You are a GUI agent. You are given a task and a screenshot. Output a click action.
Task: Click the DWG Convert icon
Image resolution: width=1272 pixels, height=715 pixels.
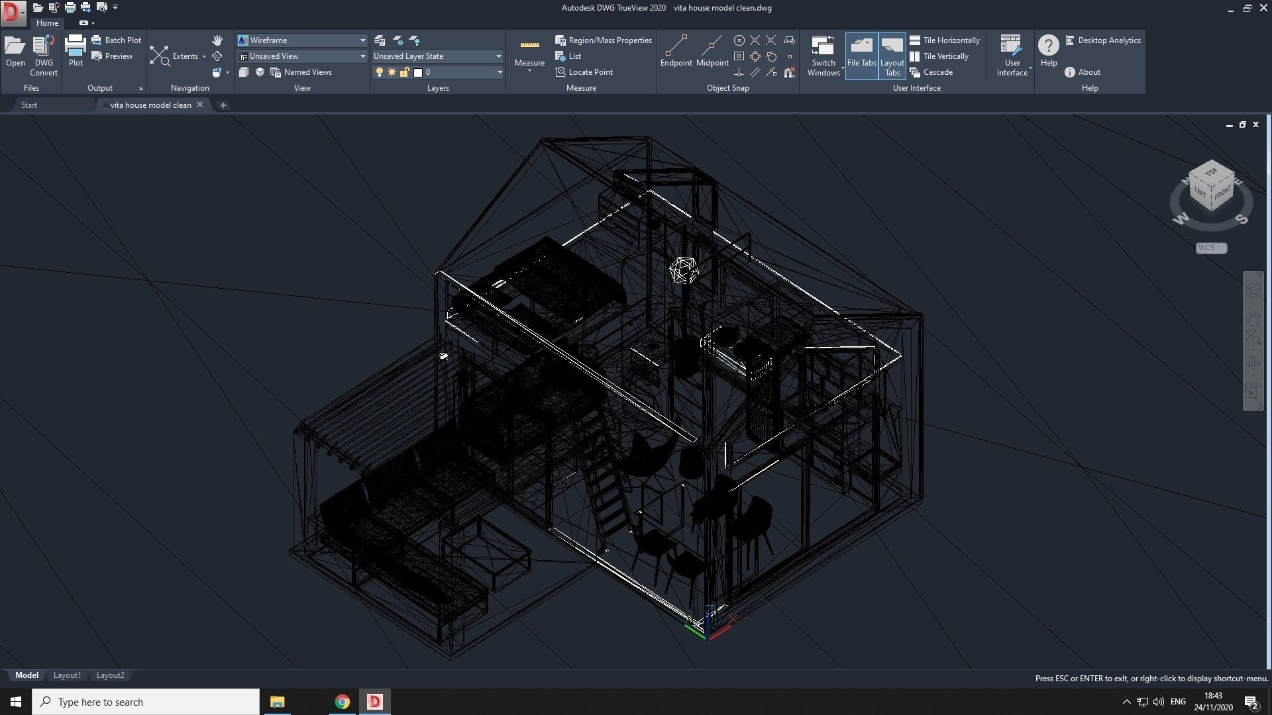(44, 56)
